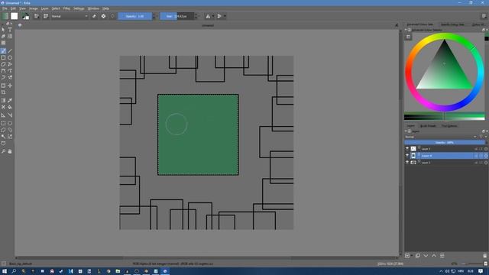This screenshot has height=275, width=489.
Task: Select the Rectangular Selection tool
Action: (3, 123)
